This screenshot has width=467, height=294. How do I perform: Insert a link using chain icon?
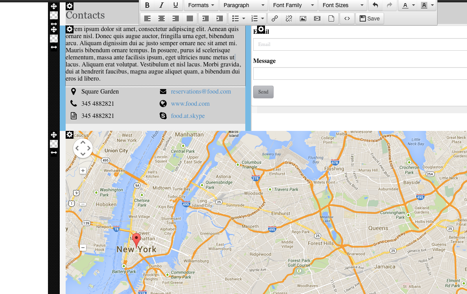(x=275, y=18)
